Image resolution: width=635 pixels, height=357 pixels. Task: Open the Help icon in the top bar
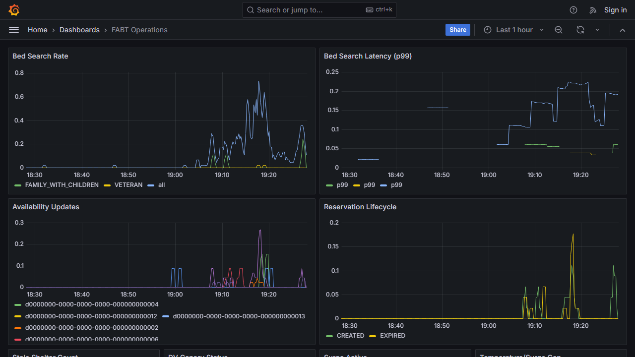(573, 10)
